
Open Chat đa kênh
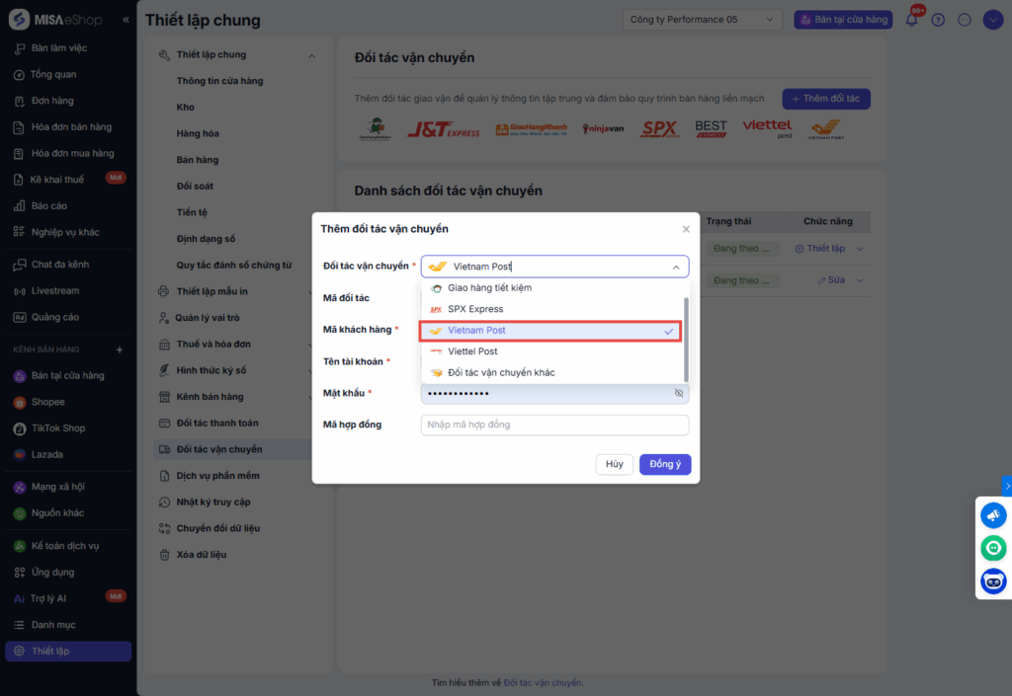[60, 265]
